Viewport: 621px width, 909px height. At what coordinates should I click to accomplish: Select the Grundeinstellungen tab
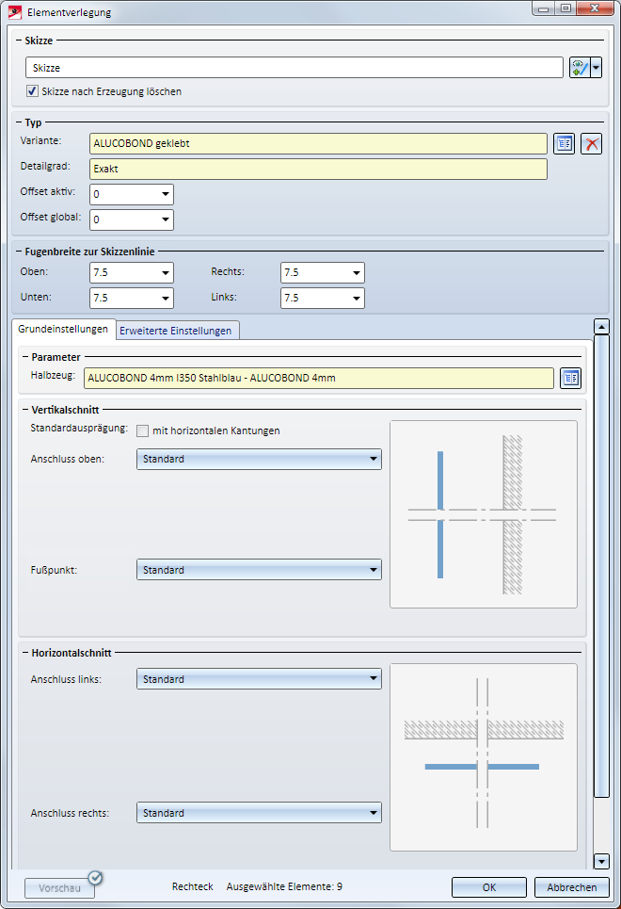63,329
